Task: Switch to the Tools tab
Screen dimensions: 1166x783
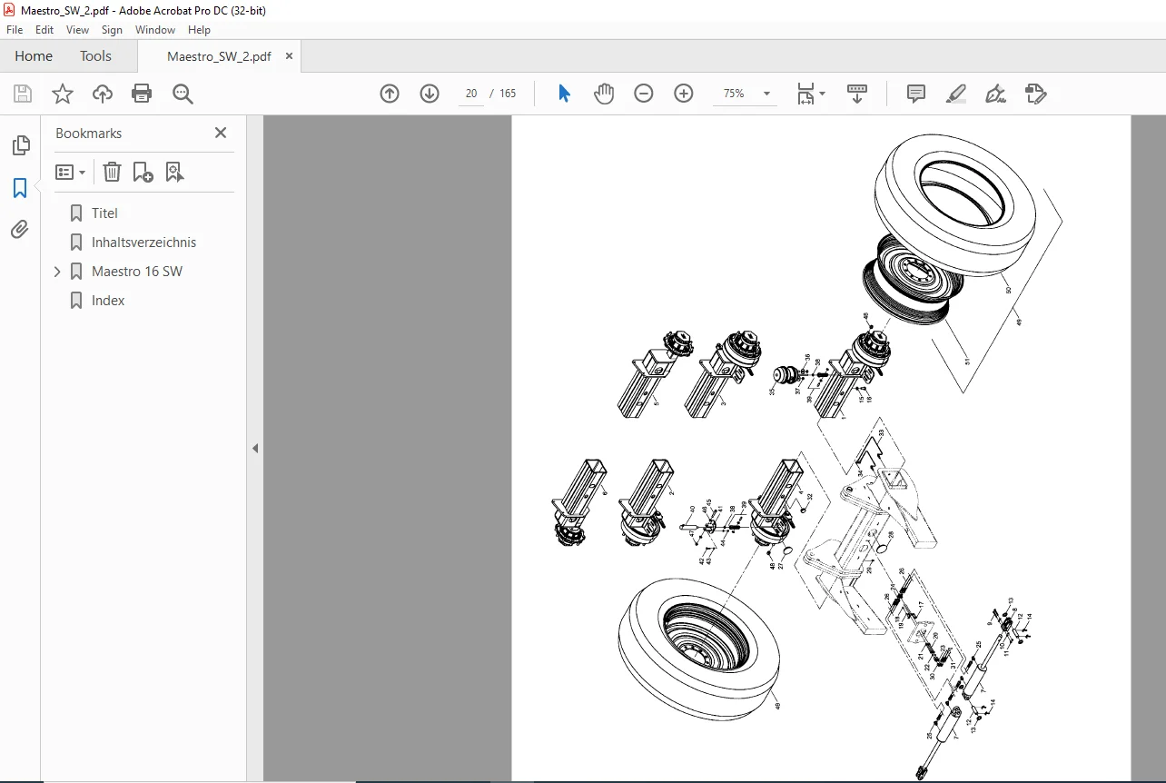Action: 95,55
